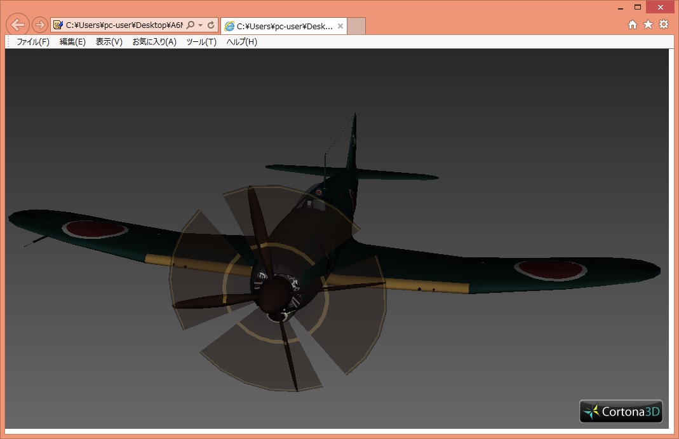
Task: Click the page icon in address bar
Action: point(58,25)
